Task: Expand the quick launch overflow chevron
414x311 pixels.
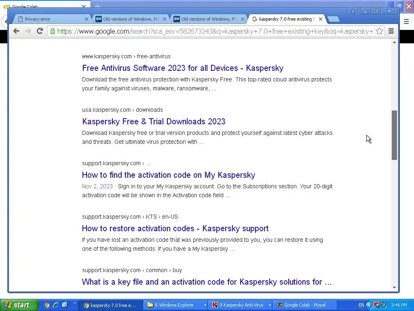Action: pos(74,303)
